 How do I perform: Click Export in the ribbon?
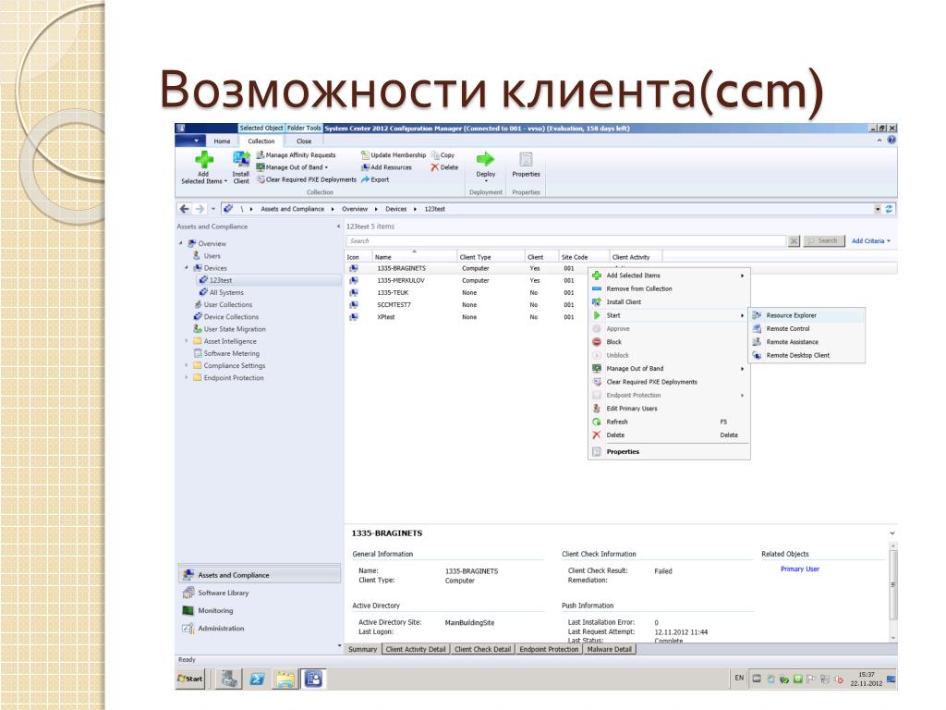375,179
